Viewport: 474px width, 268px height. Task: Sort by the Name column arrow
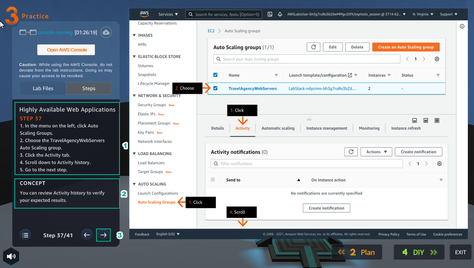(276, 75)
